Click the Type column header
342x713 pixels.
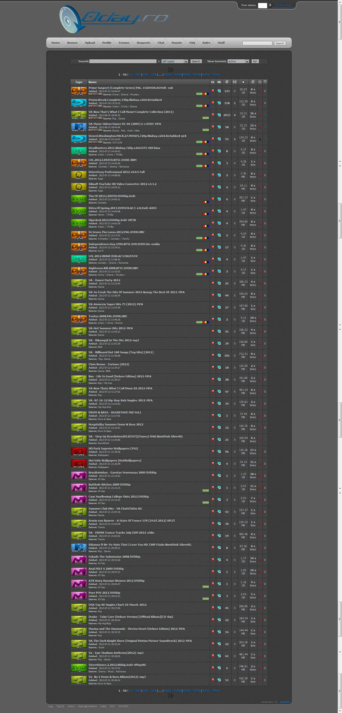pyautogui.click(x=79, y=82)
